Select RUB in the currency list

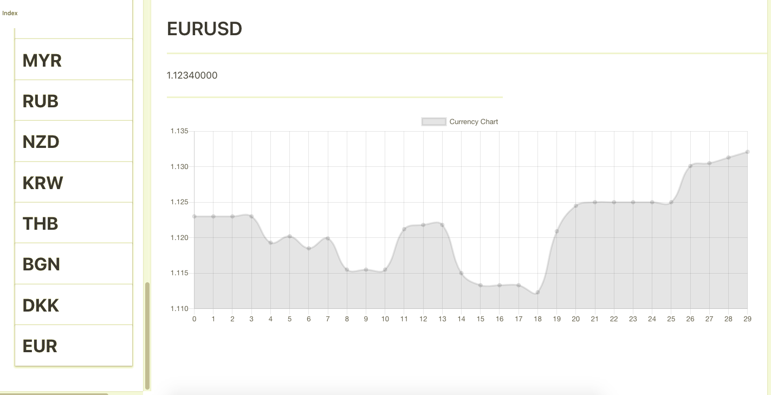[x=41, y=101]
